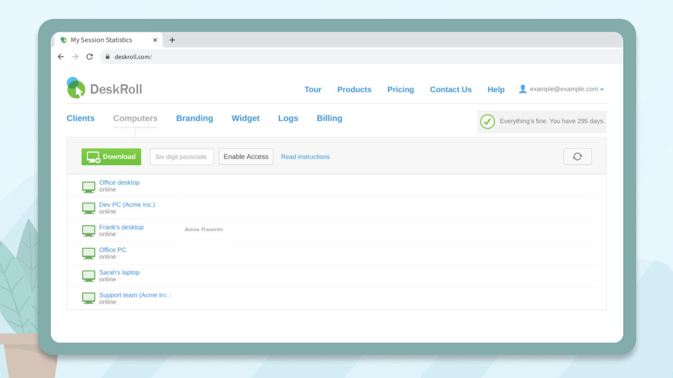Click monitor icon beside Frank's desktop
Viewport: 673px width, 378px height.
click(x=89, y=231)
